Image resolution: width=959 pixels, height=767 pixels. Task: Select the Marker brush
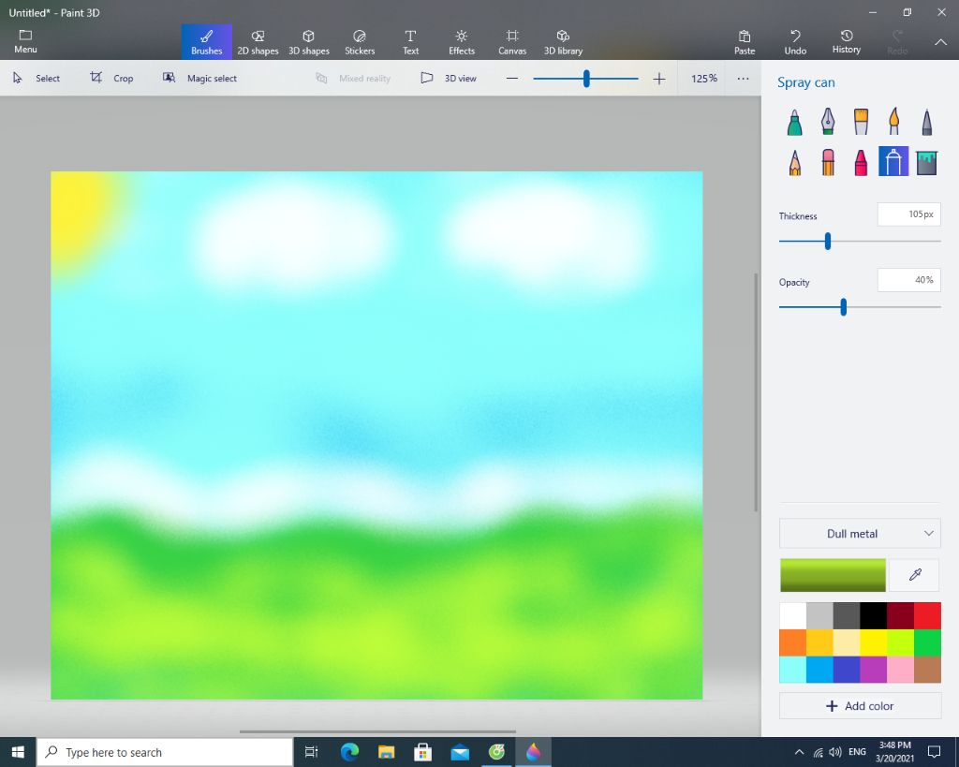tap(794, 122)
